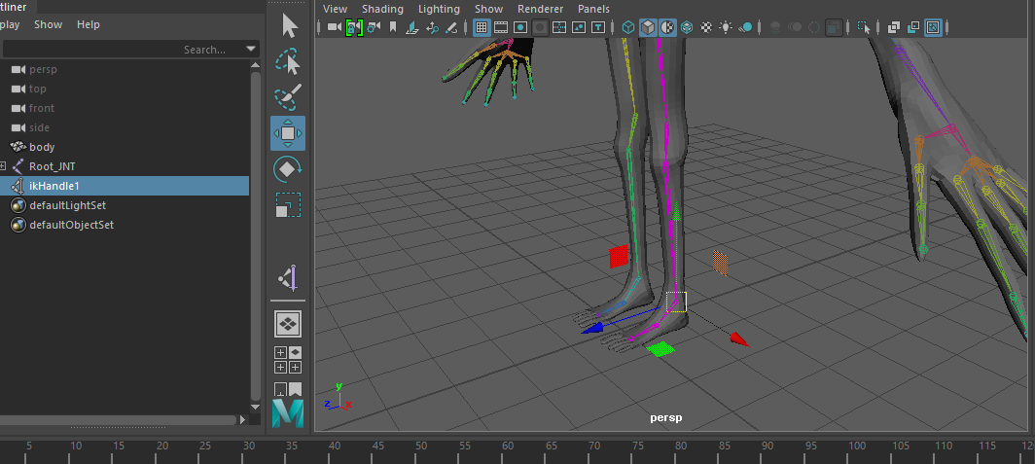The height and width of the screenshot is (464, 1035).
Task: Open the viewport Show menu
Action: tap(488, 9)
